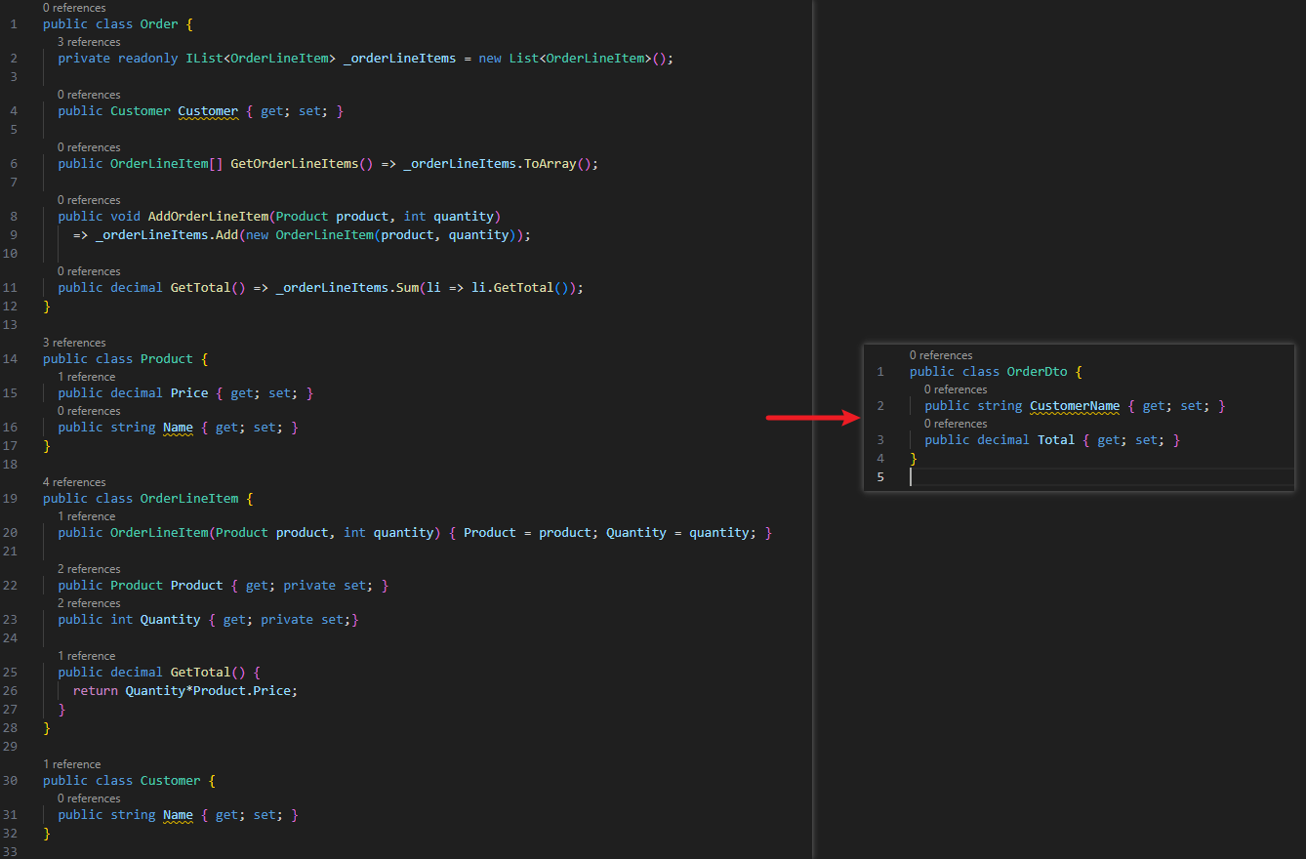Open '0 references' lens above AddOrderLineItem method
The height and width of the screenshot is (859, 1306).
[89, 200]
